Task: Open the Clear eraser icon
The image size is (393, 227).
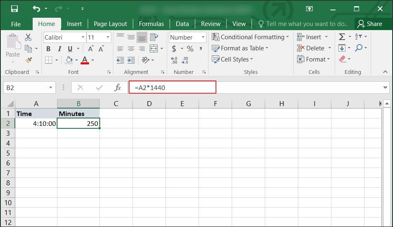Action: point(343,59)
